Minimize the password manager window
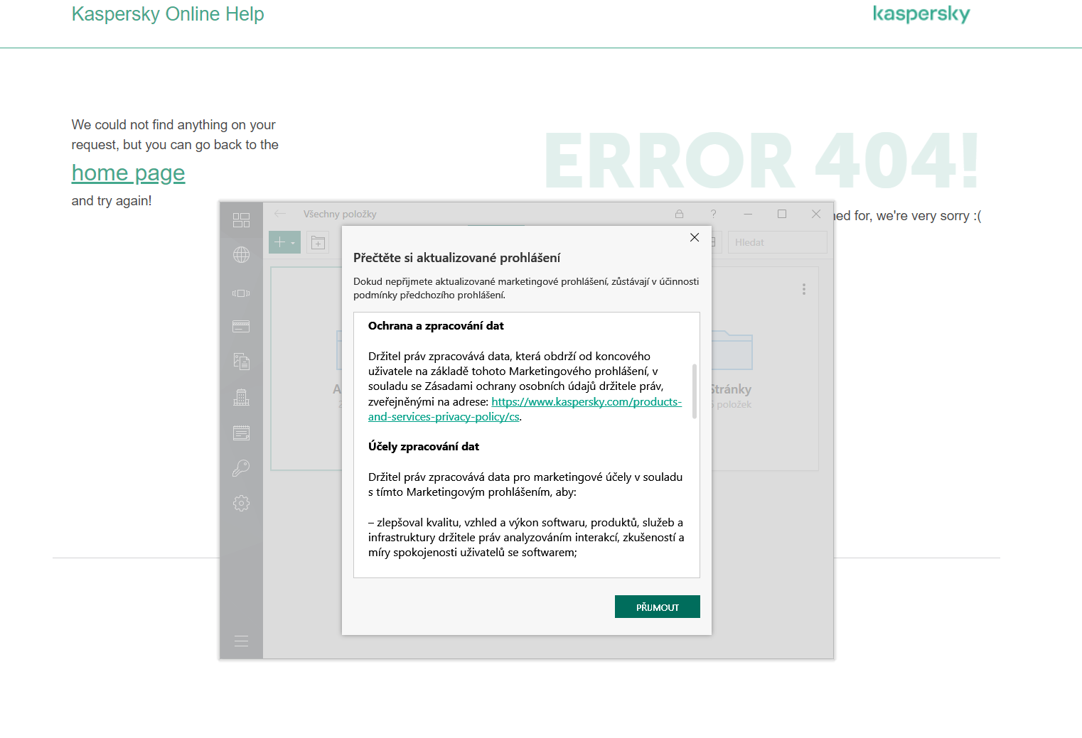Image resolution: width=1082 pixels, height=738 pixels. click(748, 214)
